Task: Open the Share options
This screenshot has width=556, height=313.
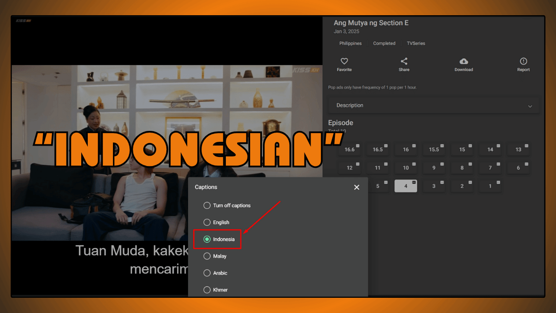Action: pos(404,61)
